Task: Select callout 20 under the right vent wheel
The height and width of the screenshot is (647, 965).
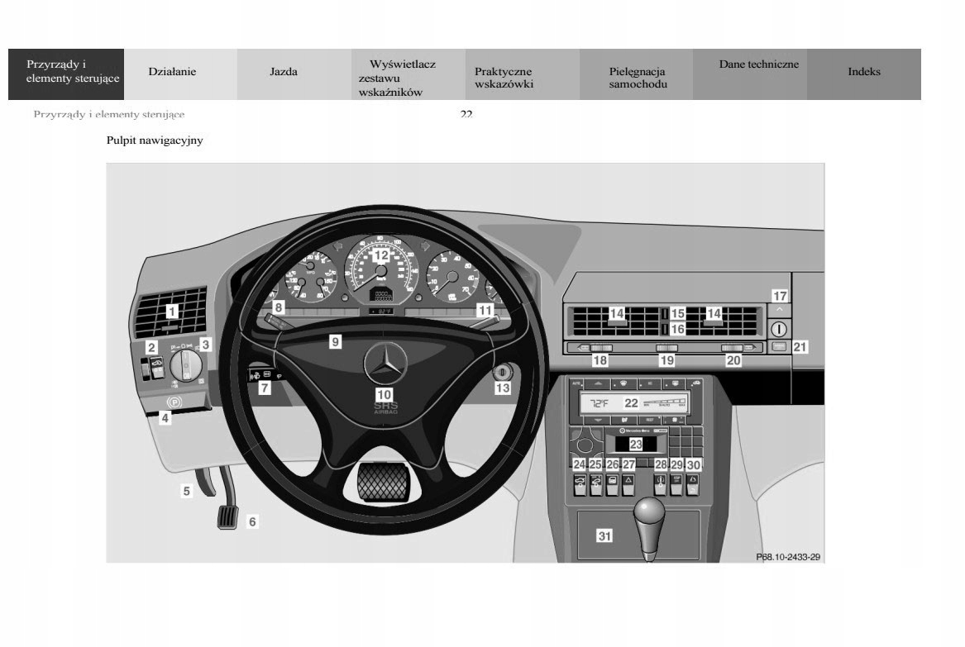Action: point(733,360)
